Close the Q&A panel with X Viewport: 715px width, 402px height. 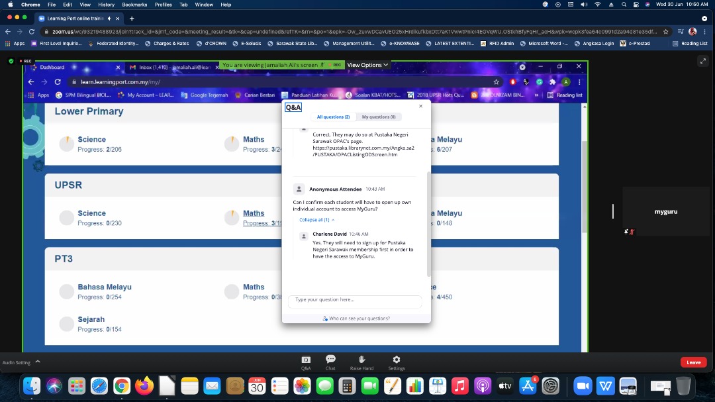[421, 106]
